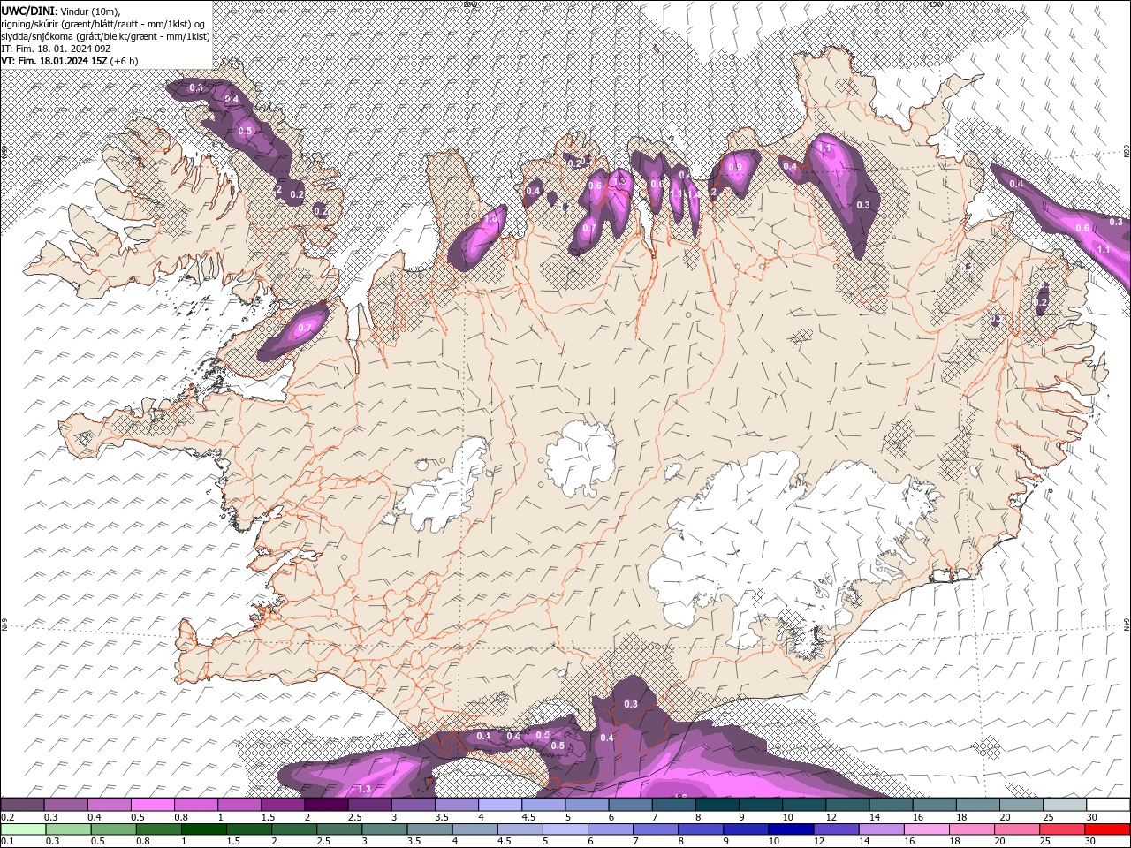Click the bright pink snow swatch between 0.5 and 0.8
The width and height of the screenshot is (1131, 848).
[x=152, y=805]
